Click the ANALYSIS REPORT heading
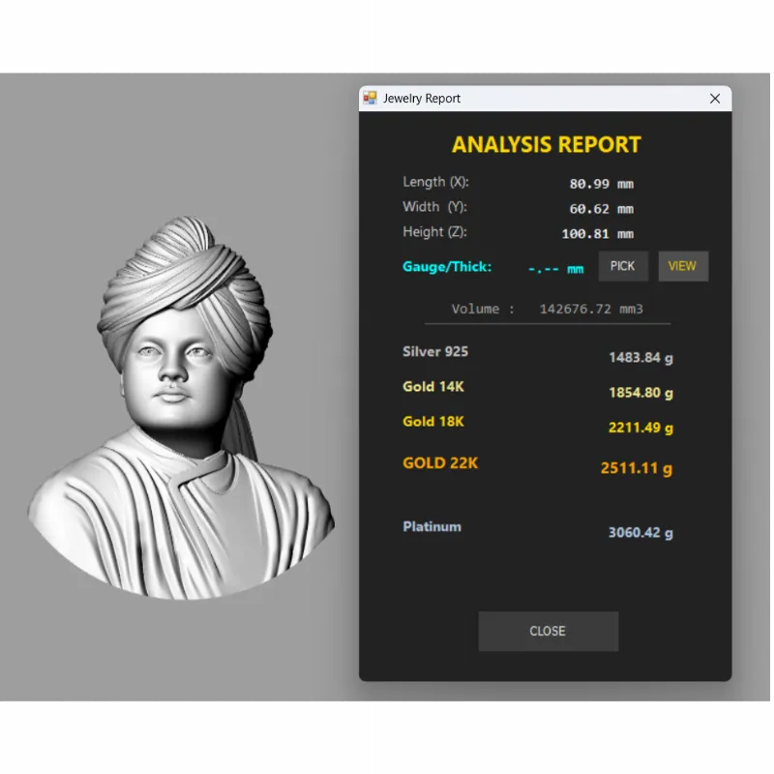Image resolution: width=774 pixels, height=774 pixels. (547, 145)
